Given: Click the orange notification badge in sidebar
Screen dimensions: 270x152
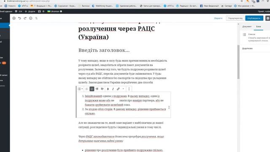Looking at the screenshot, I should click(x=4, y=63).
